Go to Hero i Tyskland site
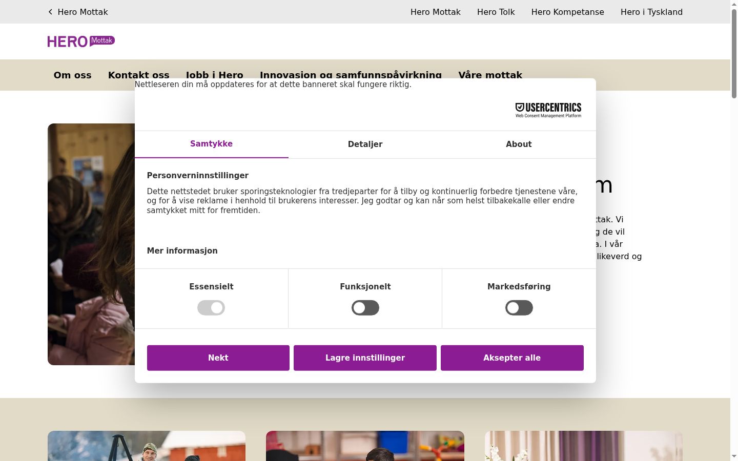This screenshot has width=738, height=461. 651,12
